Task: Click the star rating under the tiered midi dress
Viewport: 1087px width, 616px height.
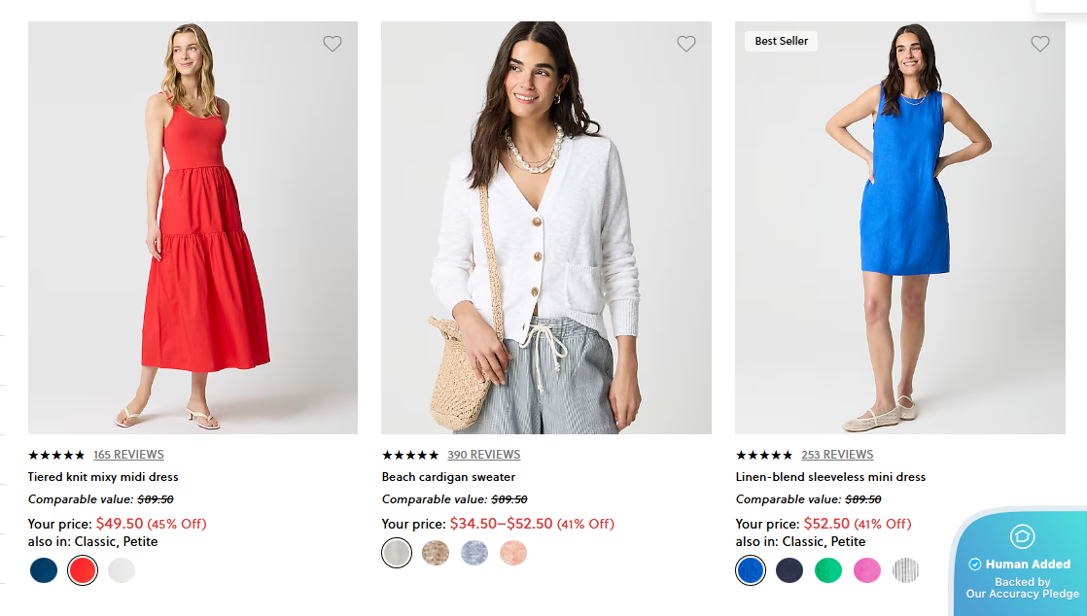Action: [x=56, y=454]
